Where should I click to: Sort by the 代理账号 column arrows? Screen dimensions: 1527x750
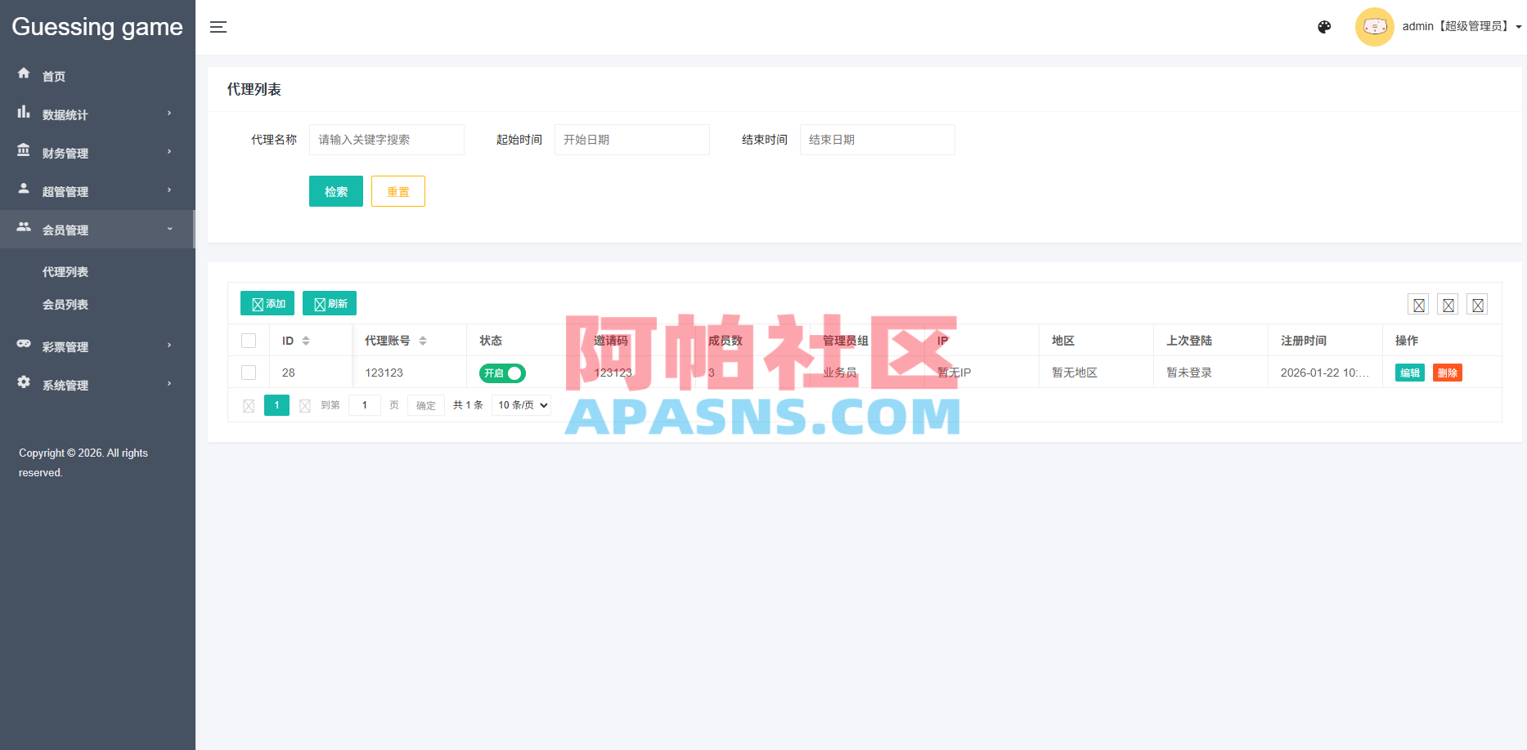click(423, 341)
